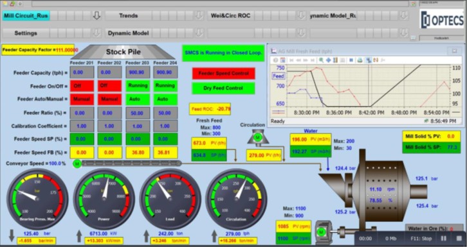Click the trend axis columns icon
The height and width of the screenshot is (247, 467).
tap(336, 60)
